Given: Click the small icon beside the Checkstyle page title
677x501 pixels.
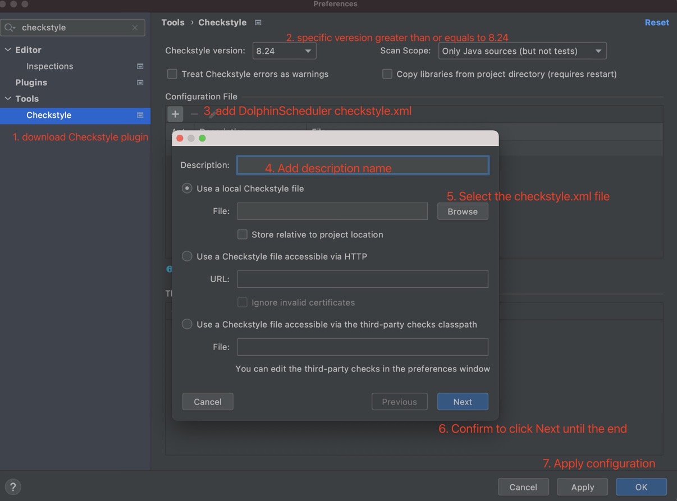Looking at the screenshot, I should pos(258,22).
